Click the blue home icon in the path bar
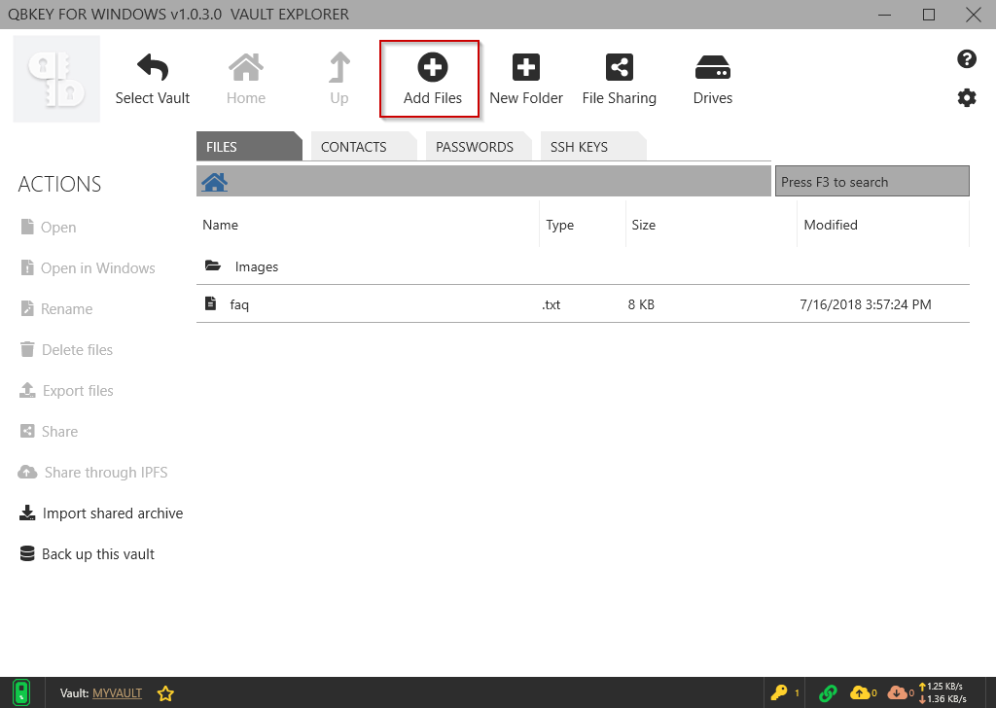996x708 pixels. coord(215,182)
